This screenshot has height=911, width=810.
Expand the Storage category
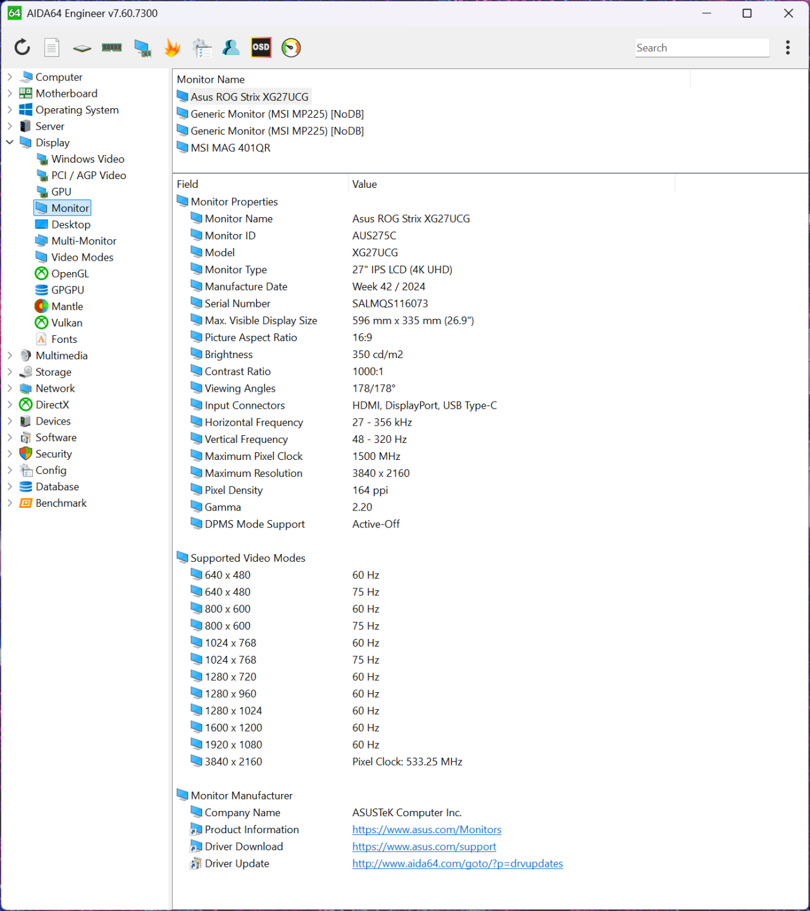tap(9, 372)
